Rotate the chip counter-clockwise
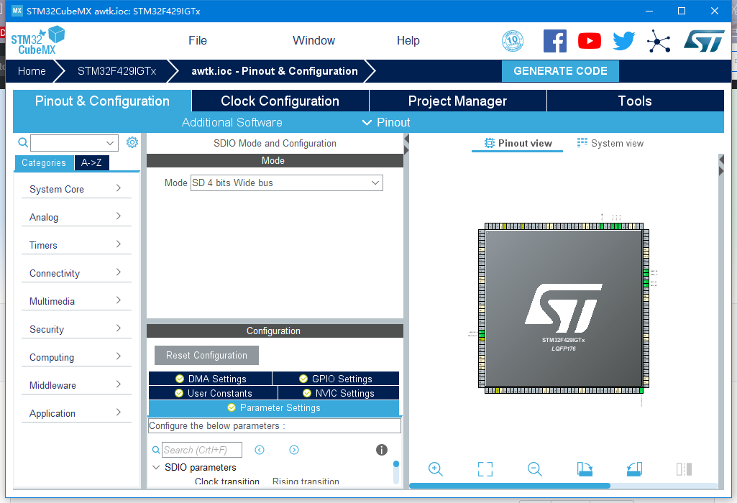Image resolution: width=737 pixels, height=503 pixels. click(634, 469)
